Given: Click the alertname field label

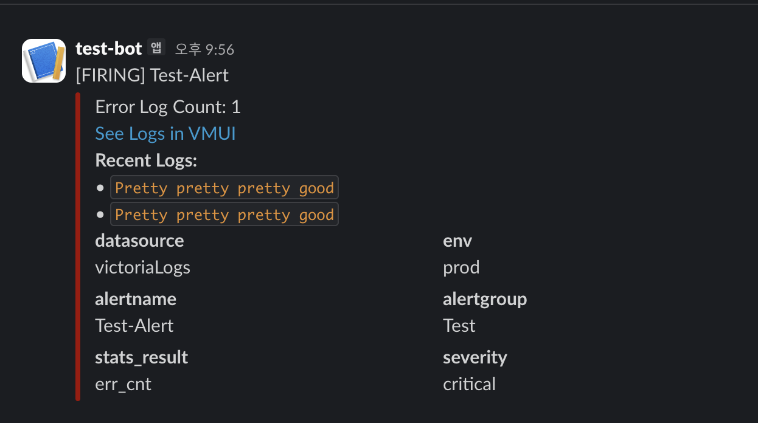Looking at the screenshot, I should click(x=136, y=299).
